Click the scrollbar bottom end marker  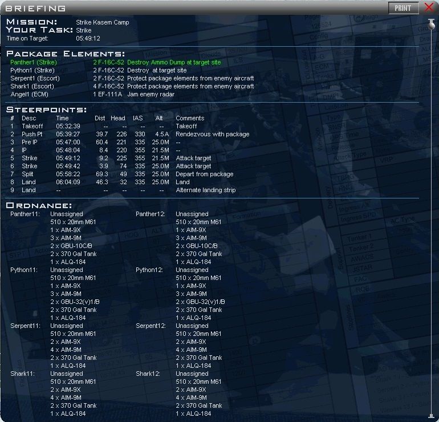[431, 416]
